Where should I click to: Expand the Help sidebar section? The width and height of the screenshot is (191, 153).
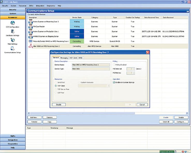tap(13, 148)
